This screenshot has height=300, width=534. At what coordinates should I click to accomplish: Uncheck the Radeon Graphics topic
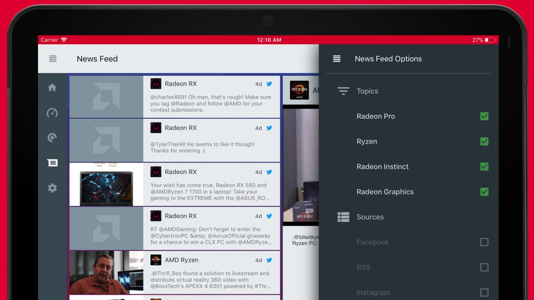point(484,192)
